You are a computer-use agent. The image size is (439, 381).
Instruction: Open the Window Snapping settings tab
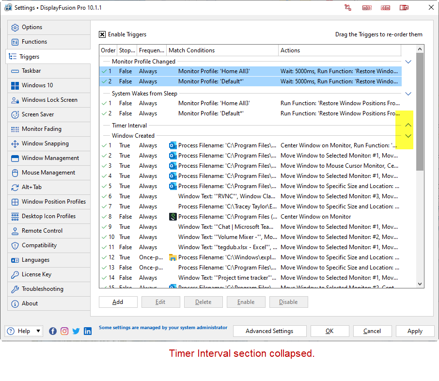(45, 143)
